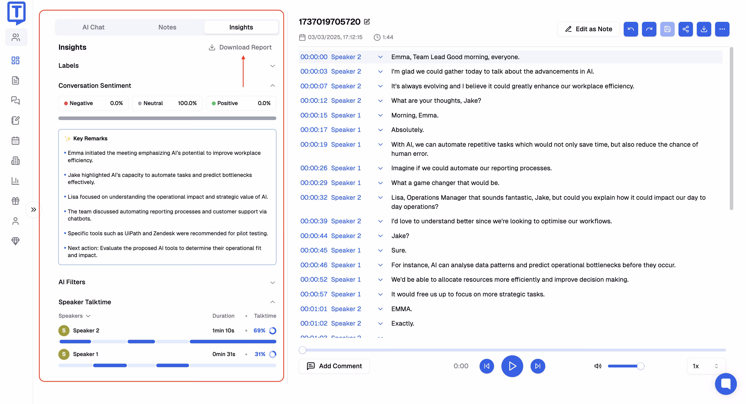Click the Download Report button

point(240,47)
